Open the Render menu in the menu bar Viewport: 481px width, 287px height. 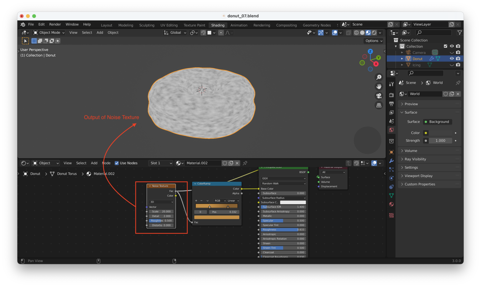click(x=55, y=24)
